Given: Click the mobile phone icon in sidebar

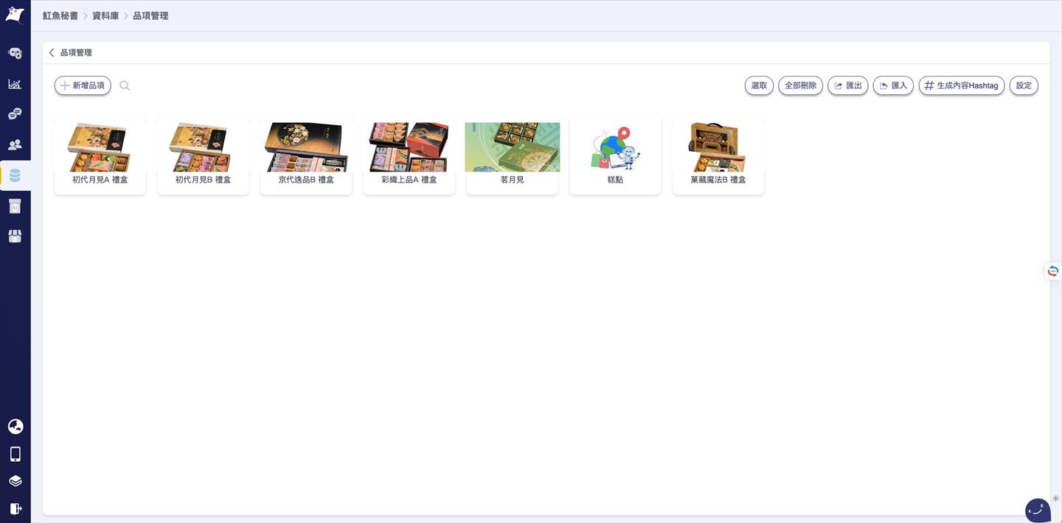Looking at the screenshot, I should [x=15, y=454].
